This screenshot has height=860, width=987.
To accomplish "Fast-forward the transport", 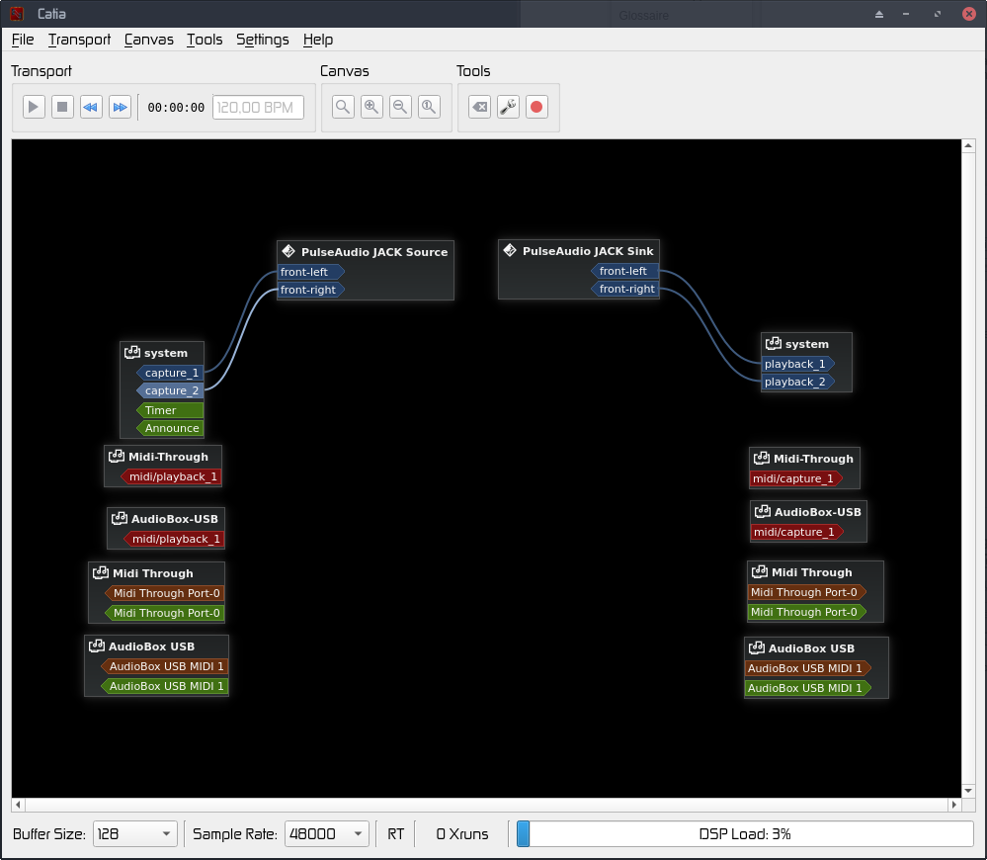I will point(120,107).
